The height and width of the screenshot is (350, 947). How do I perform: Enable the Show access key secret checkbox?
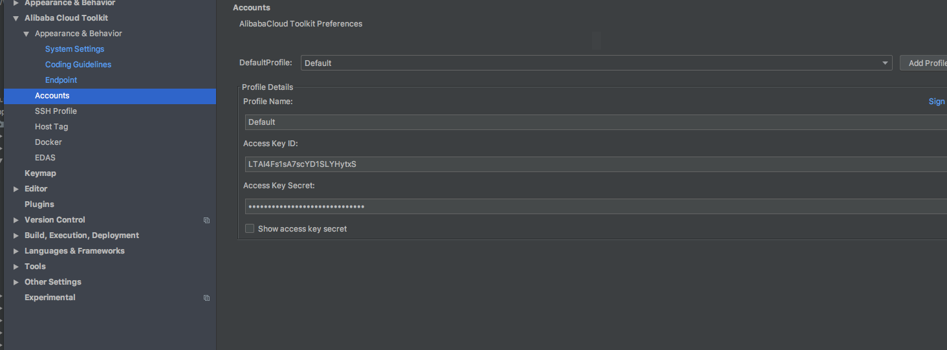pyautogui.click(x=250, y=228)
